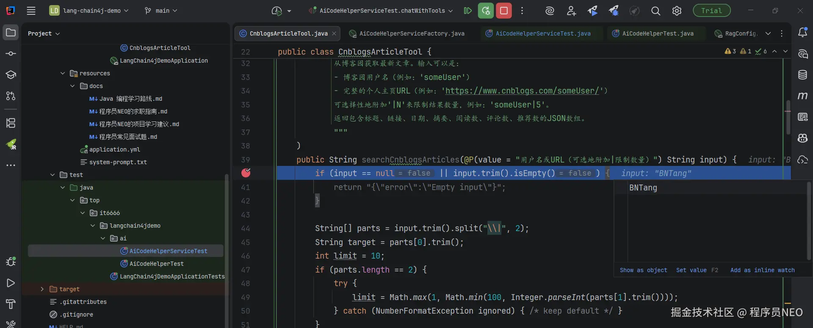This screenshot has width=813, height=328.
Task: Click the Stop debug session button
Action: point(504,11)
